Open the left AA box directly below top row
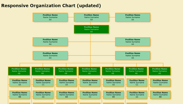This screenshot has width=183, height=104. (x=50, y=42)
